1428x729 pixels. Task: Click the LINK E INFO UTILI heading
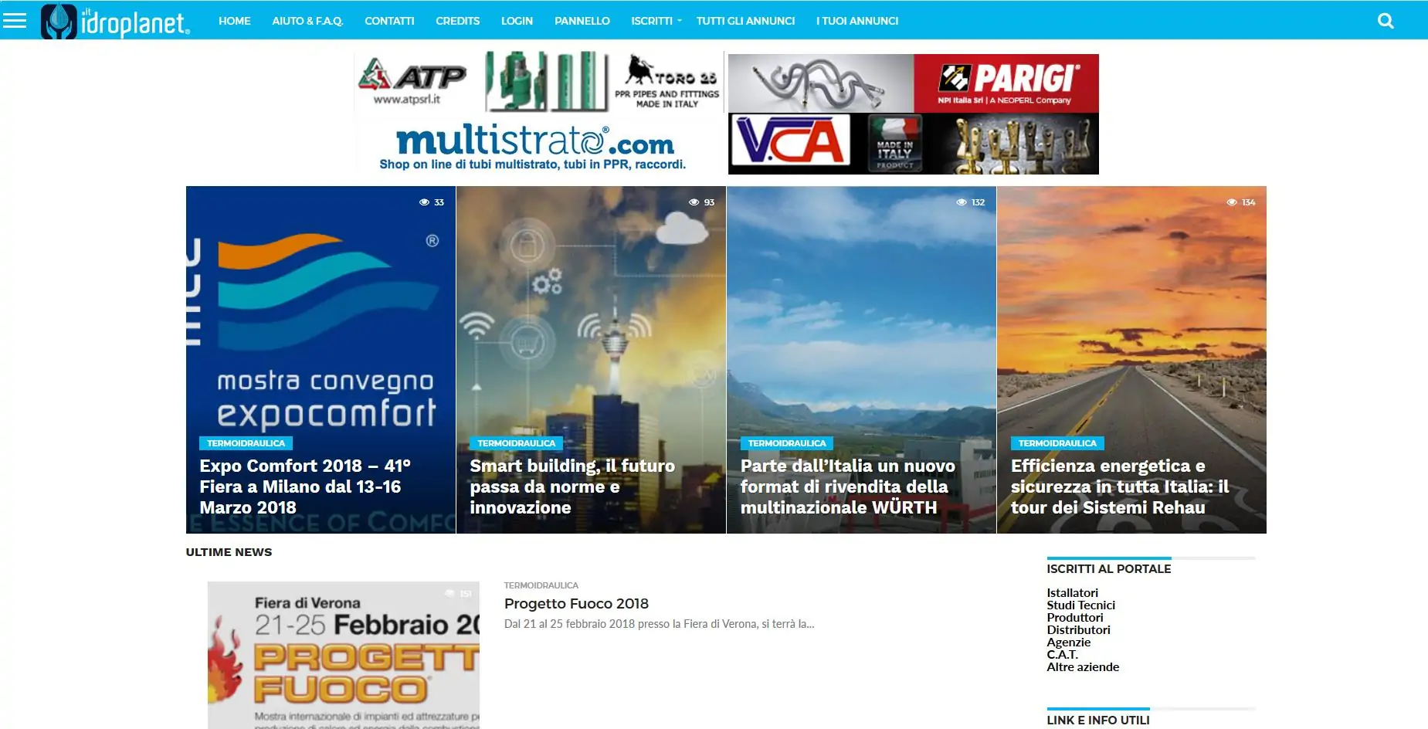1097,721
